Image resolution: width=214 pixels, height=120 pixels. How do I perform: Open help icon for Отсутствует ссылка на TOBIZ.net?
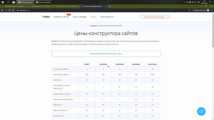click(x=62, y=89)
